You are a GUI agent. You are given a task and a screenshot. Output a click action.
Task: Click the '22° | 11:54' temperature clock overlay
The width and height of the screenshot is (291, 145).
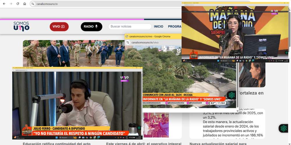tap(217, 103)
